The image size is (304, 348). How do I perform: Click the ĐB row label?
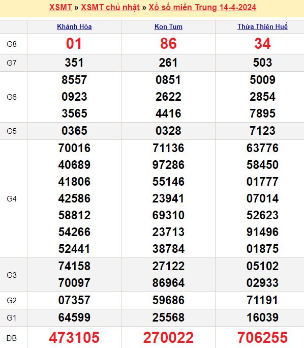[x=12, y=338]
